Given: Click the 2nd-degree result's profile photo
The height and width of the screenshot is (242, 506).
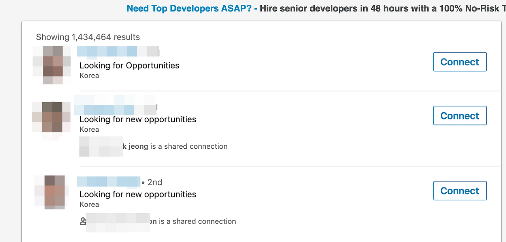Looking at the screenshot, I should pos(52,192).
